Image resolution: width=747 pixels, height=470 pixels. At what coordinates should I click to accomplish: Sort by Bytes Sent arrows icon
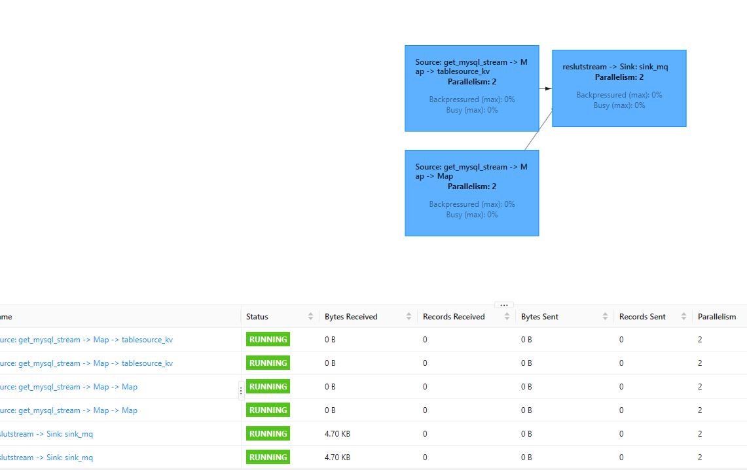click(x=604, y=317)
